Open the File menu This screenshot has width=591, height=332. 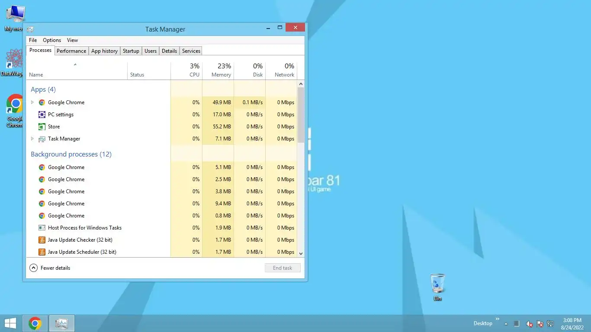tap(33, 40)
